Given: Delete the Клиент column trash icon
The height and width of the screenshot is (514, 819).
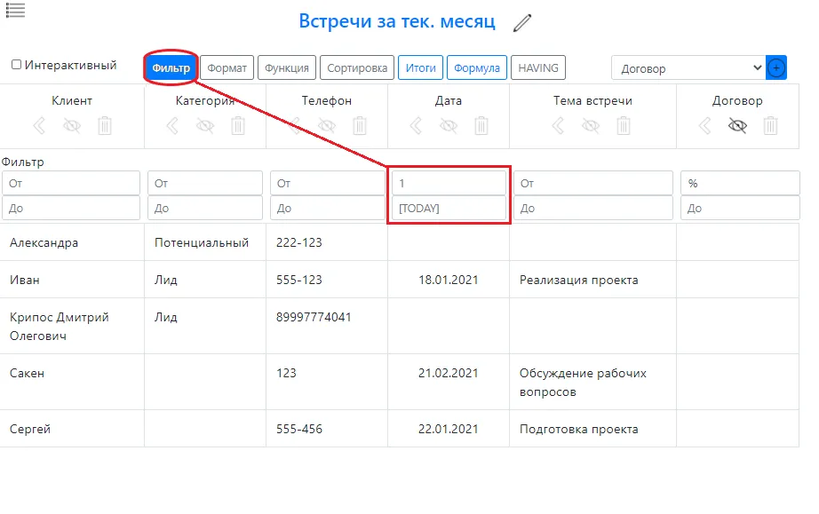Looking at the screenshot, I should coord(105,126).
